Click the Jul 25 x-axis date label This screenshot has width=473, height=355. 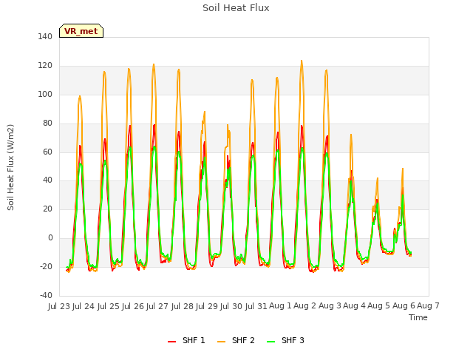108,306
